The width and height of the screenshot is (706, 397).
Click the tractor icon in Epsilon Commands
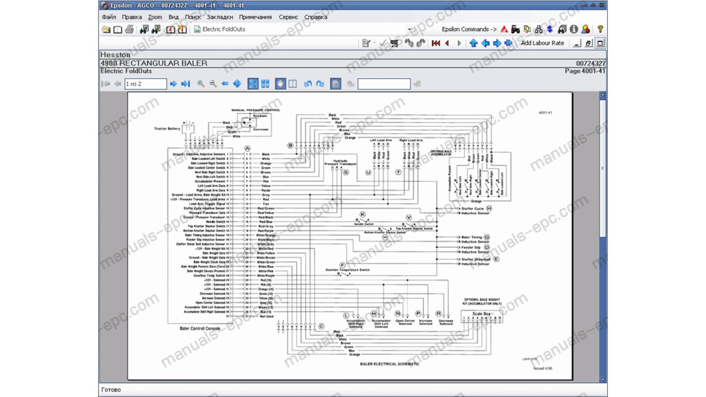pos(516,29)
